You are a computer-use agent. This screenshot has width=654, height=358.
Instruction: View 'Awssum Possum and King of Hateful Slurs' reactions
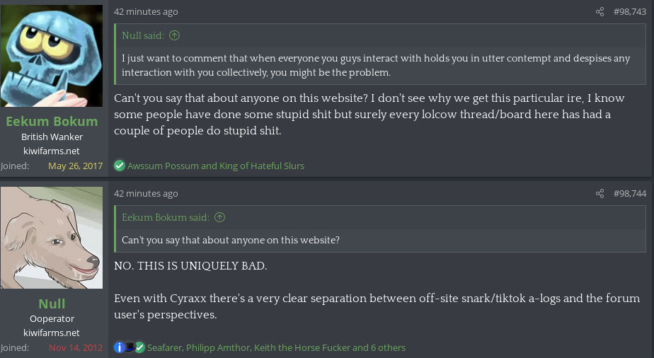point(216,166)
